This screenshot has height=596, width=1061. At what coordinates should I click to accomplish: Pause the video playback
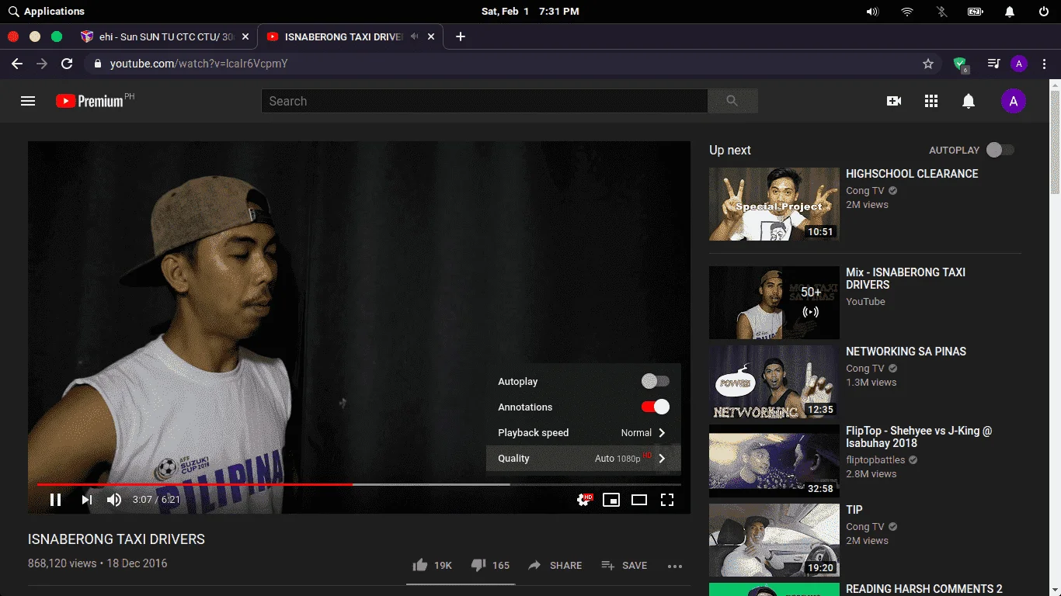(56, 500)
